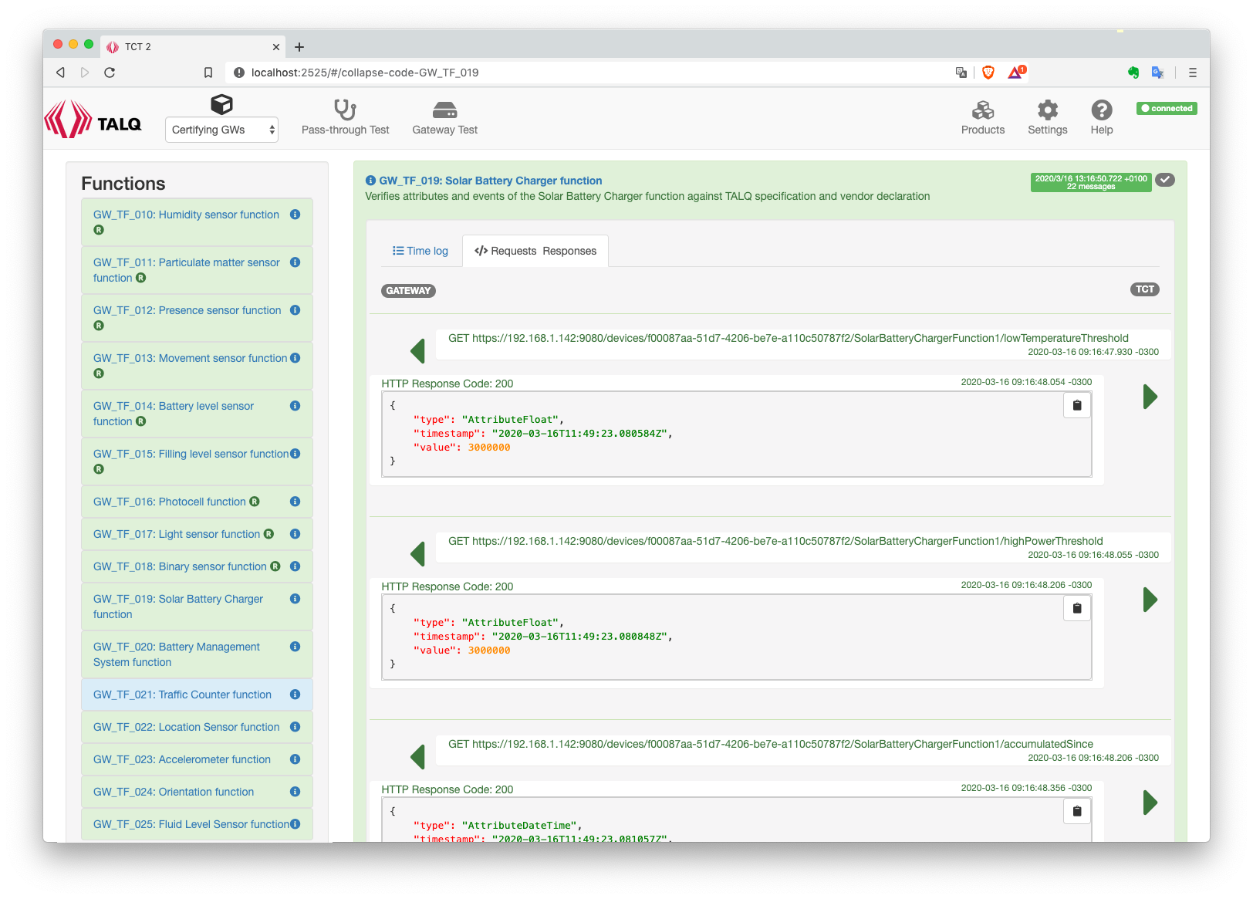This screenshot has width=1253, height=899.
Task: Show info for GW_TF_022 Location Sensor function
Action: [295, 727]
